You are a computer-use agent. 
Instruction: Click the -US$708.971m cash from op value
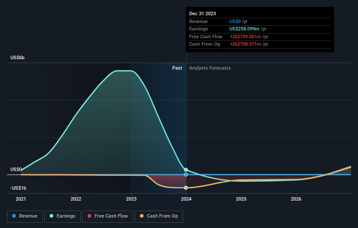(x=245, y=44)
